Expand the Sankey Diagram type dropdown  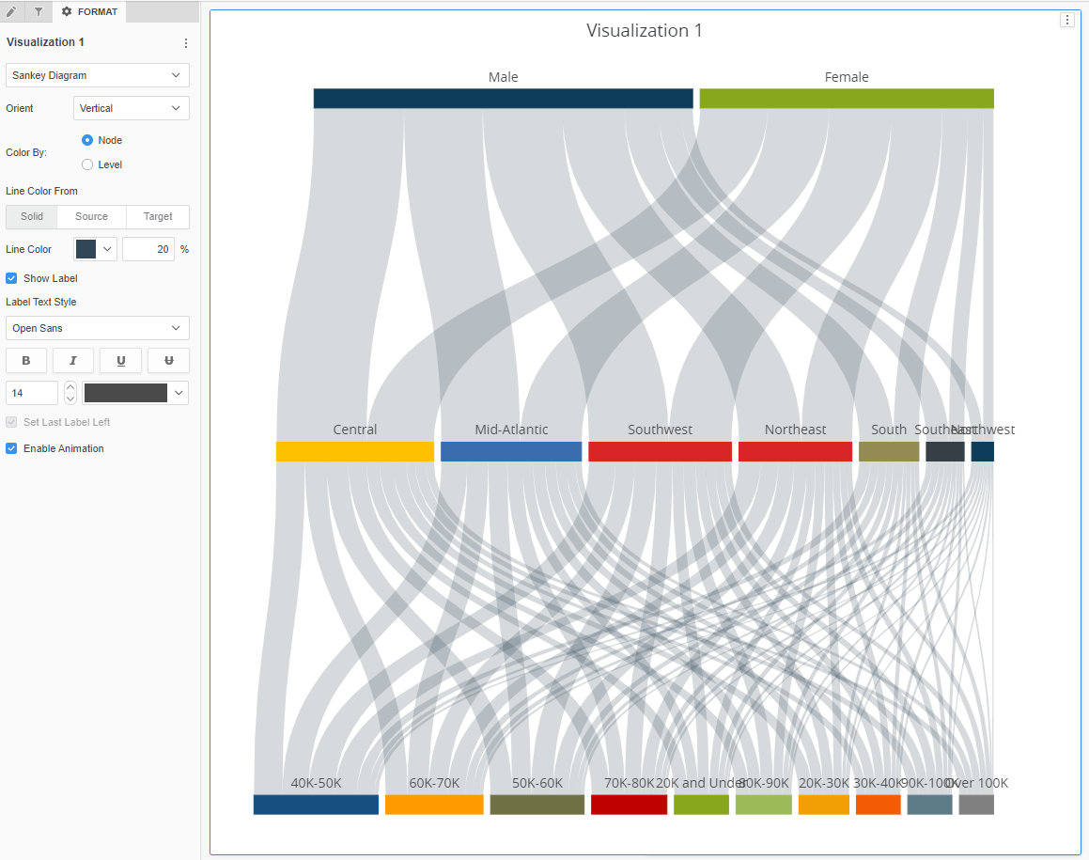coord(98,75)
